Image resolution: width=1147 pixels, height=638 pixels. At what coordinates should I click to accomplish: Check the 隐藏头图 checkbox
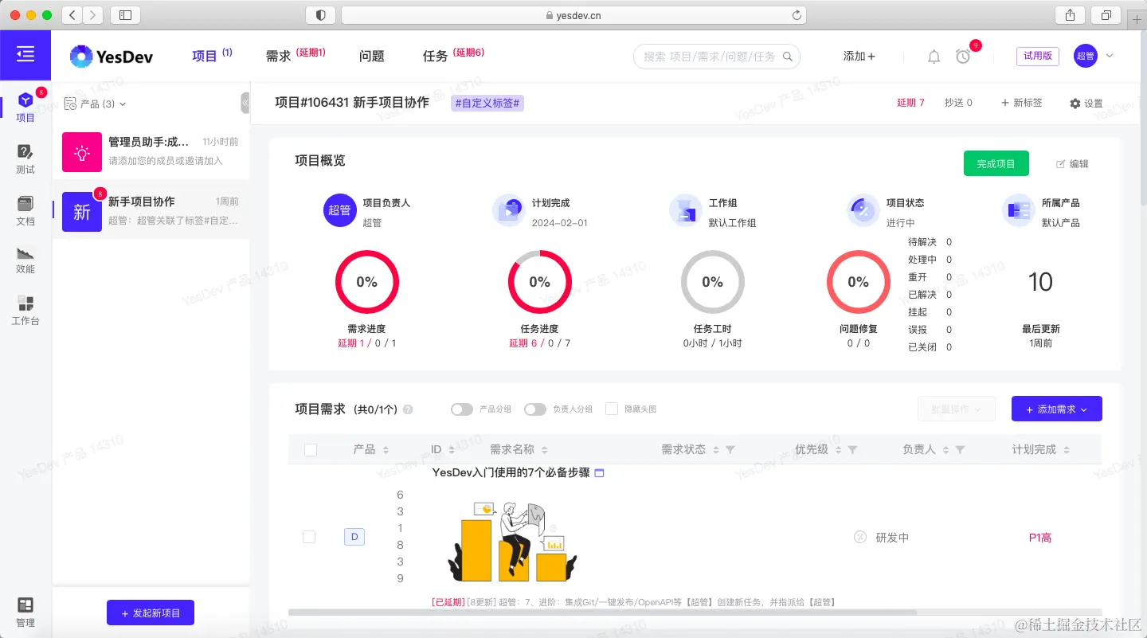coord(612,409)
